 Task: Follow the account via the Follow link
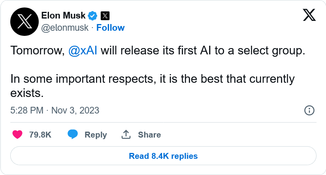(110, 28)
